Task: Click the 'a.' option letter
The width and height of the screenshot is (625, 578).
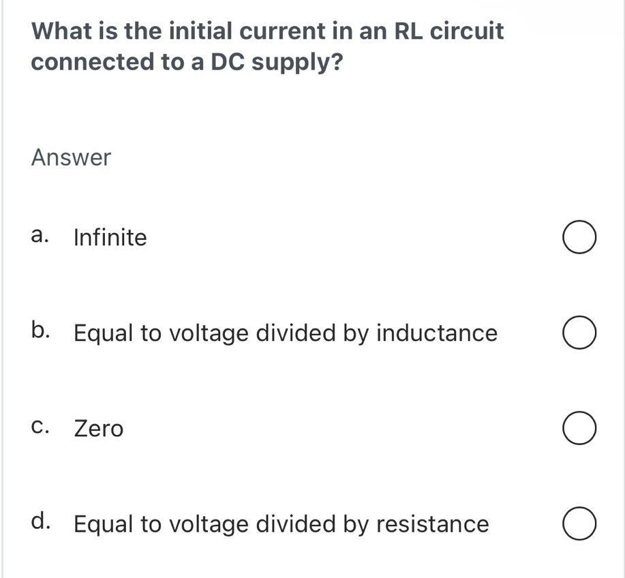Action: tap(41, 236)
